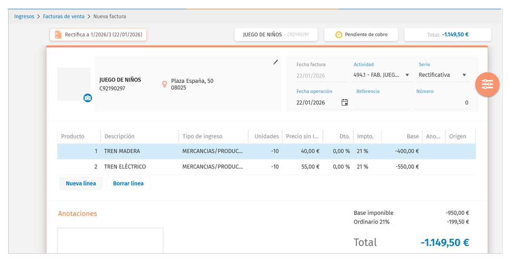
Task: Click the Anotaciones text area
Action: 110,241
